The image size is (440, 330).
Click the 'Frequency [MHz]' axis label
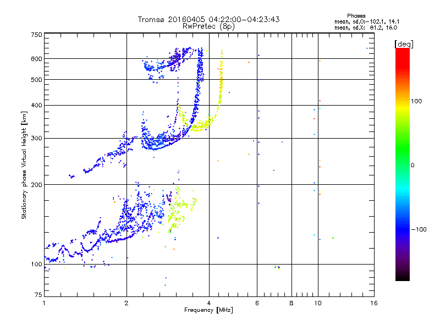point(208,310)
